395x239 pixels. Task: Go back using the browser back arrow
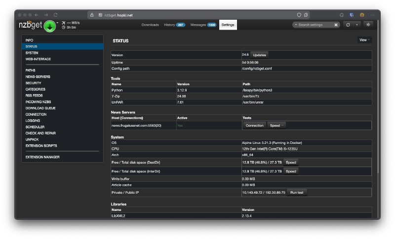click(x=37, y=15)
